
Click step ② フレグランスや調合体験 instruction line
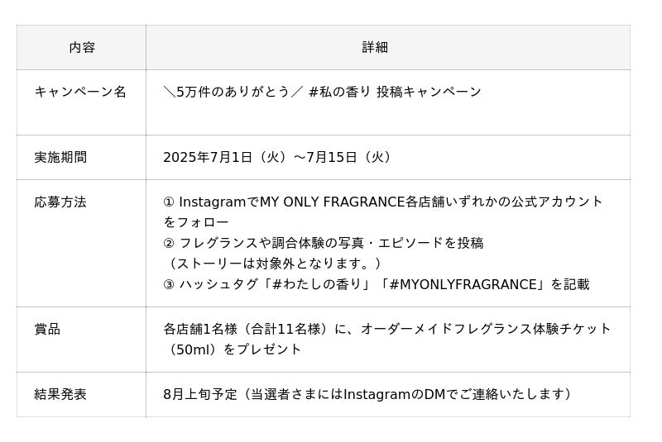[x=323, y=243]
